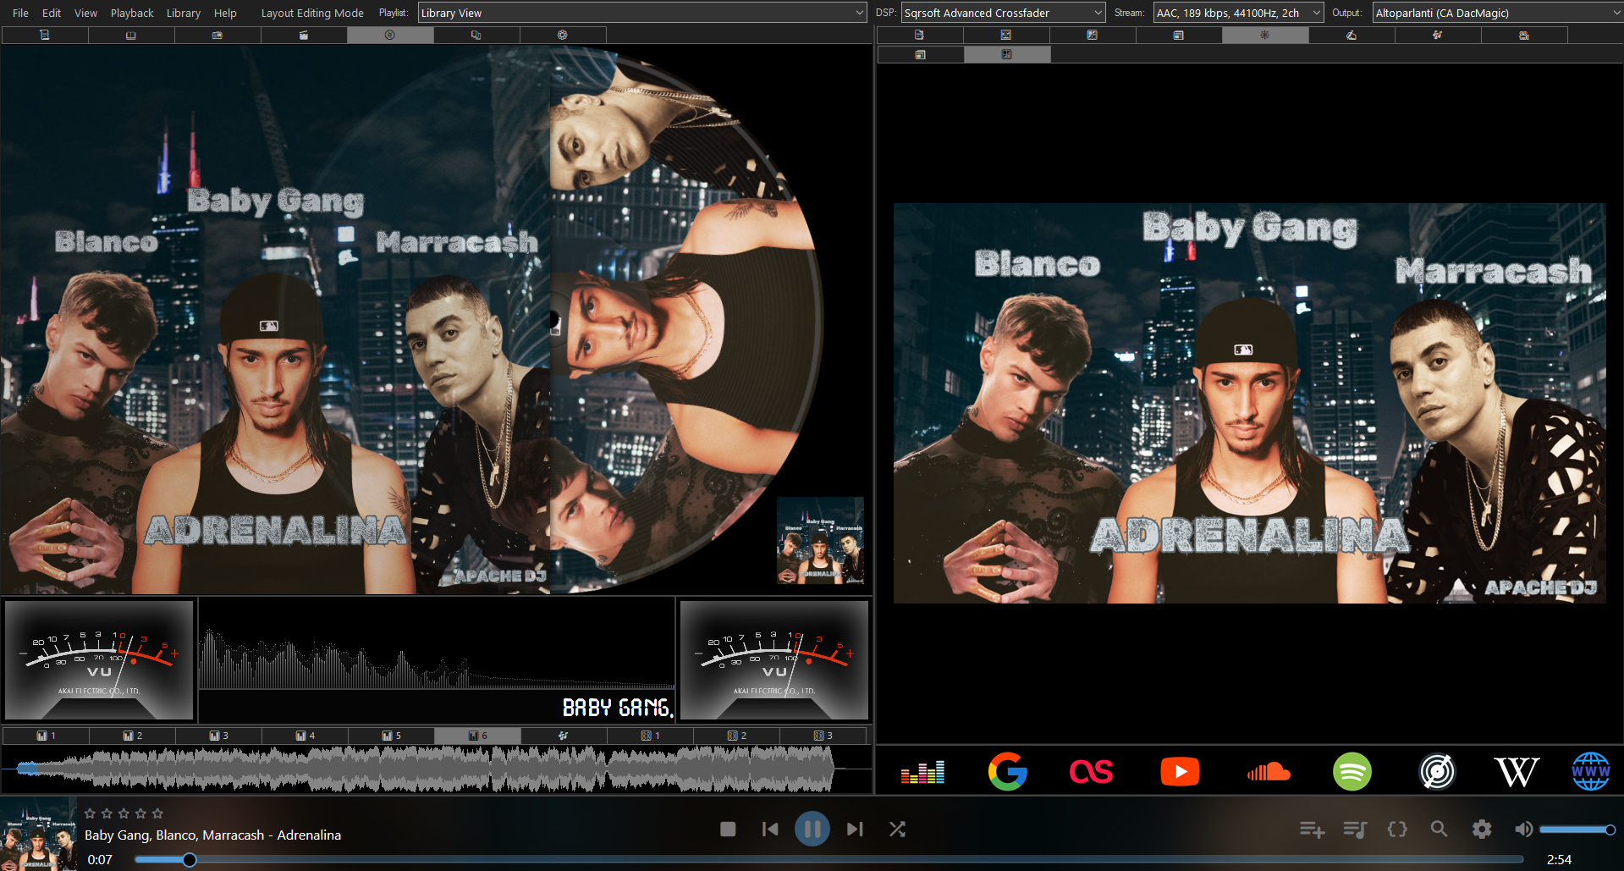
Task: Select the music-notes icon tab in right panel
Action: (1438, 35)
